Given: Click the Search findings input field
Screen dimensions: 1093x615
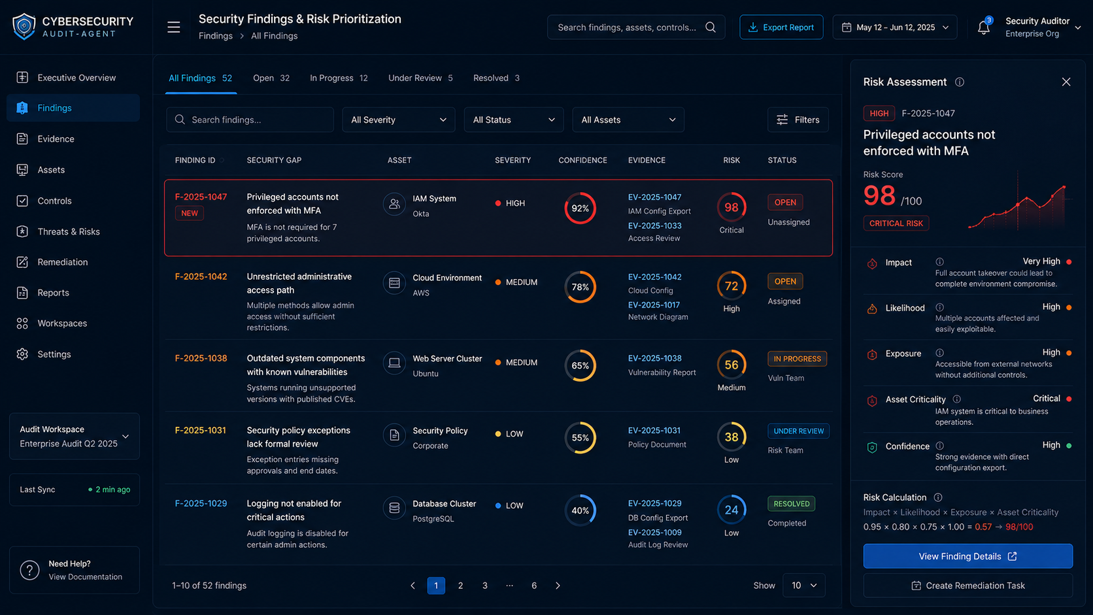Looking at the screenshot, I should click(x=250, y=120).
